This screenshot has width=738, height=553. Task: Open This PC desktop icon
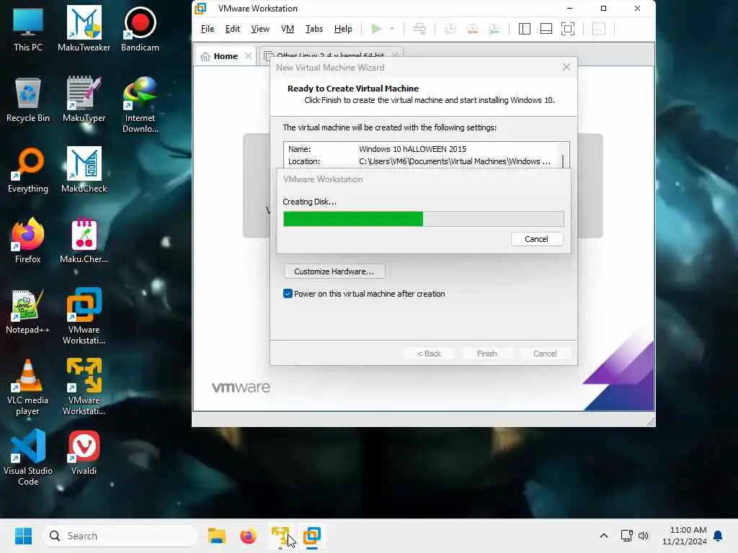tap(28, 30)
